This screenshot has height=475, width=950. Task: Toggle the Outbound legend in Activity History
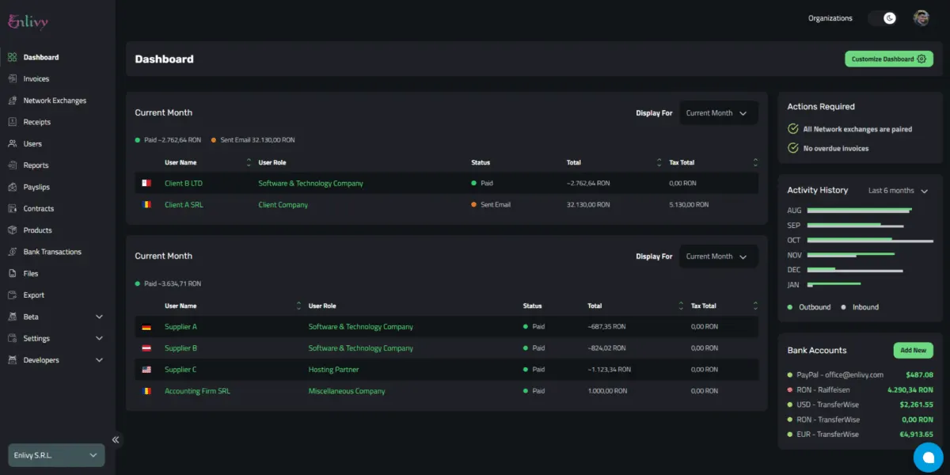pyautogui.click(x=809, y=307)
